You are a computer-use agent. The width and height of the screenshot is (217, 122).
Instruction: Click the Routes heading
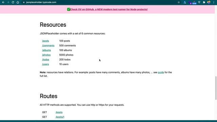pos(48,96)
